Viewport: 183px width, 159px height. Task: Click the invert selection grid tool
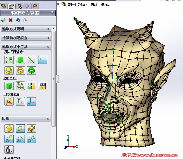pos(20,86)
